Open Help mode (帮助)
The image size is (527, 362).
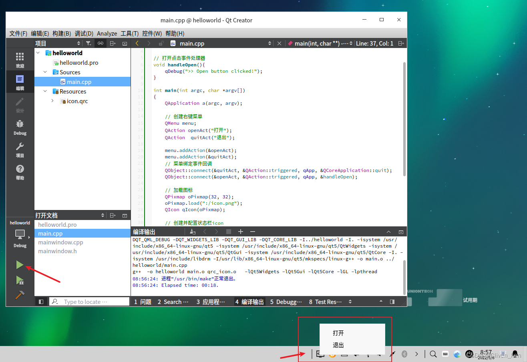click(x=20, y=172)
